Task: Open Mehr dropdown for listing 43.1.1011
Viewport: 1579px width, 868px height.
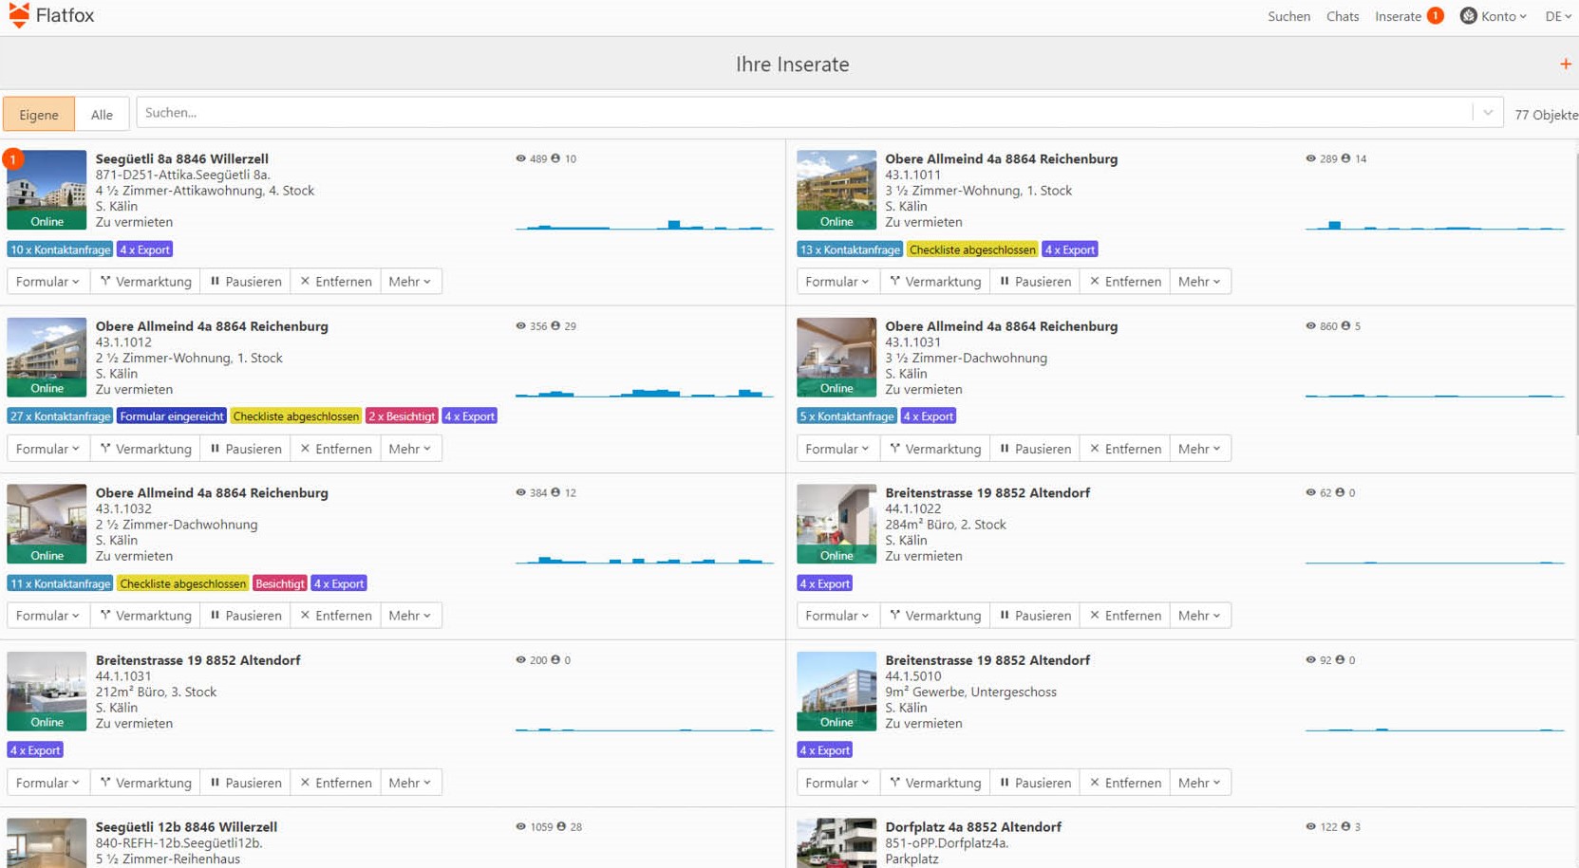Action: click(1198, 282)
